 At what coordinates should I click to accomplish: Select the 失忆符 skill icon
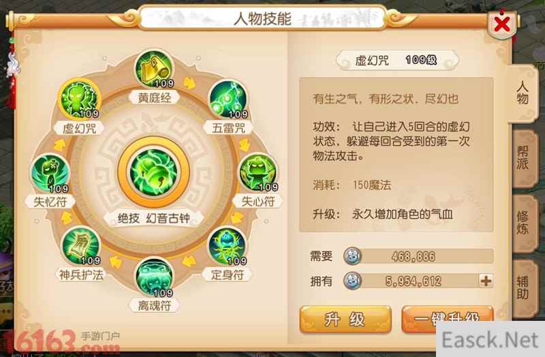tap(50, 173)
